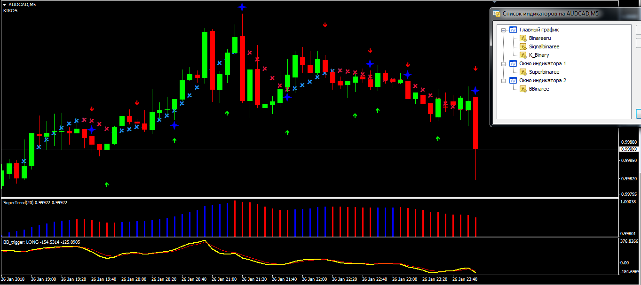Click the Окно индикатора 1 chart icon
This screenshot has height=285, width=641.
[513, 63]
